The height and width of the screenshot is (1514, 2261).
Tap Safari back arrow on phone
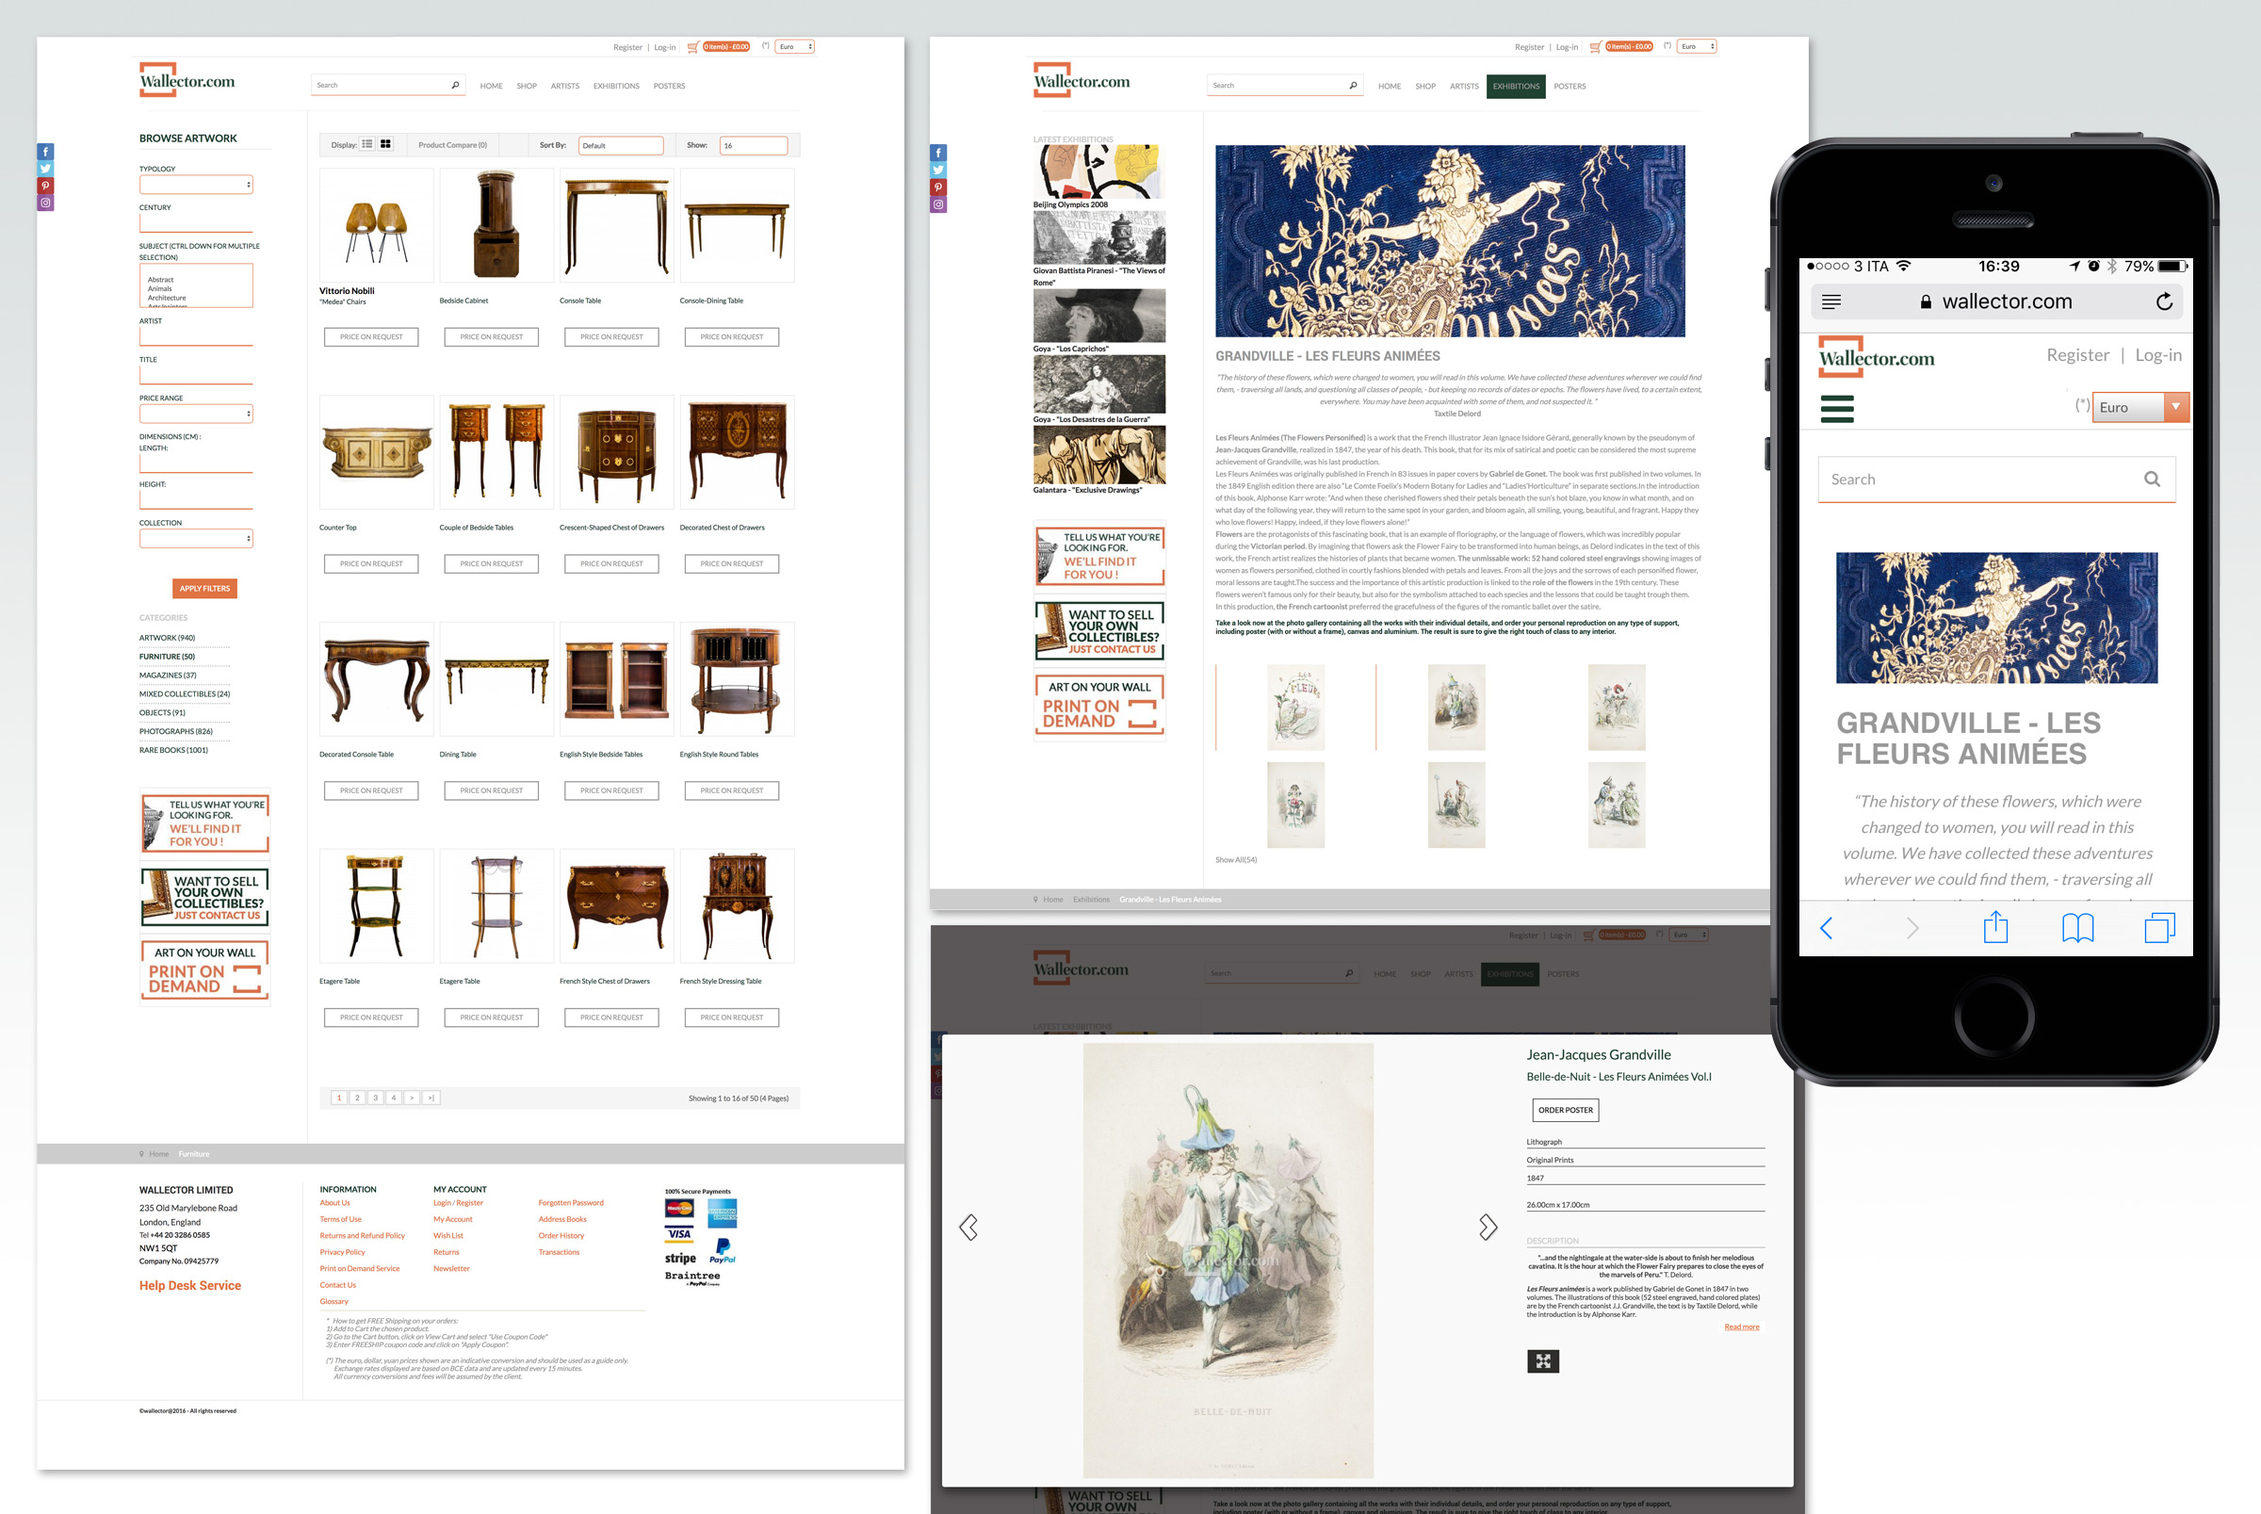pyautogui.click(x=1826, y=928)
